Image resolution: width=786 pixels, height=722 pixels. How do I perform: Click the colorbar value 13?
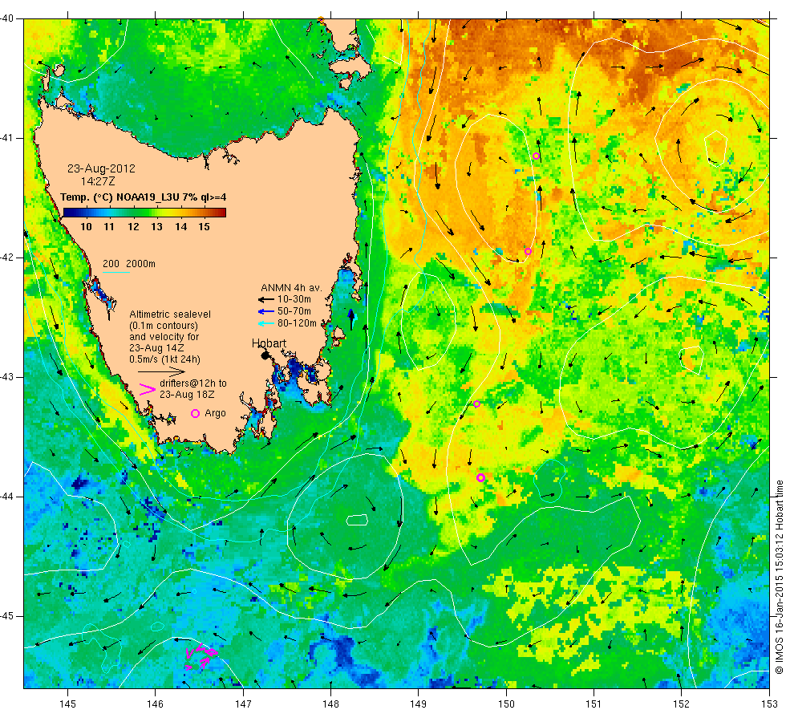[157, 226]
